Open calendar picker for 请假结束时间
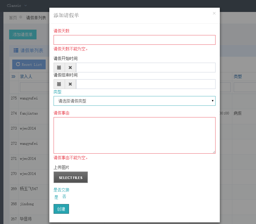Image resolution: width=256 pixels, height=224 pixels. (x=59, y=84)
